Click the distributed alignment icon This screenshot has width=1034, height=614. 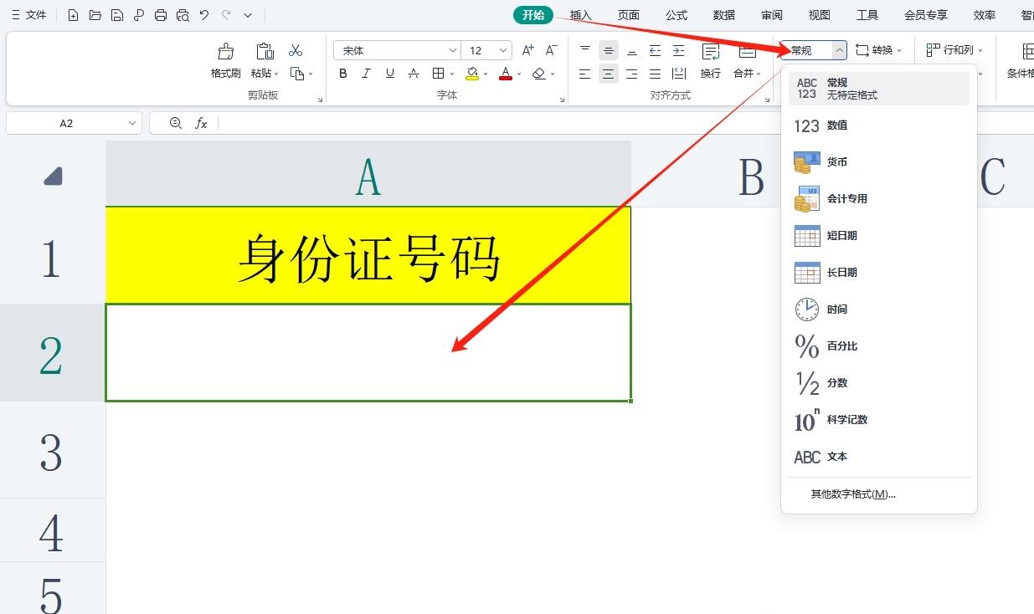click(x=679, y=74)
